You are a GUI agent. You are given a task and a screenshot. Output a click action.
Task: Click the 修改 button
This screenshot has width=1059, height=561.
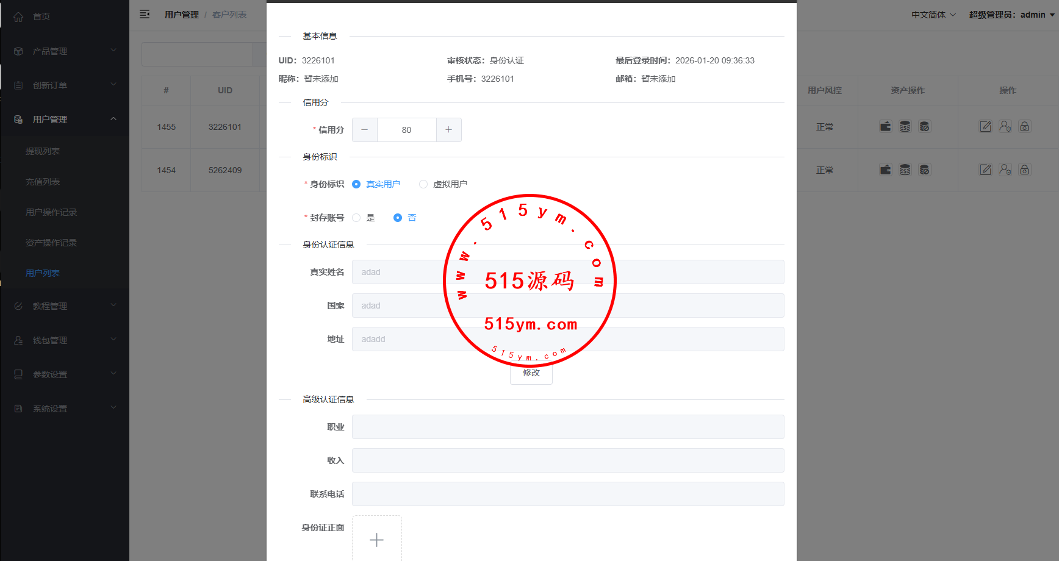click(x=531, y=373)
